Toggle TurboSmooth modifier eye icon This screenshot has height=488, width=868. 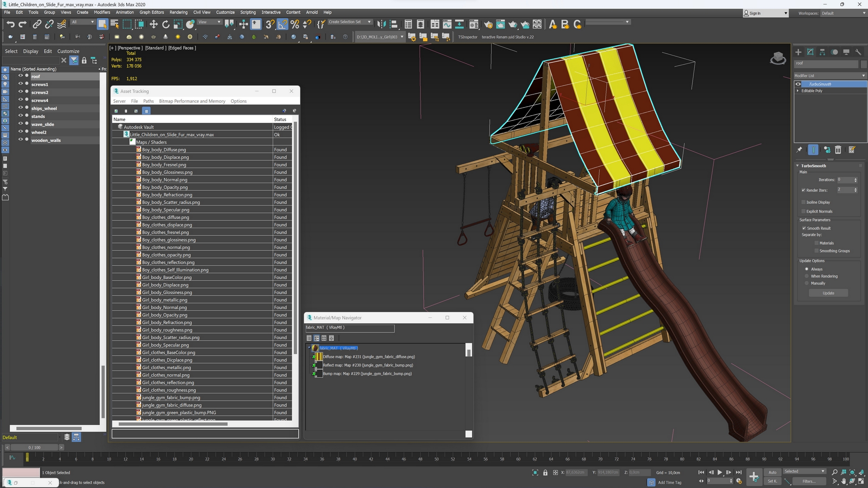point(798,84)
